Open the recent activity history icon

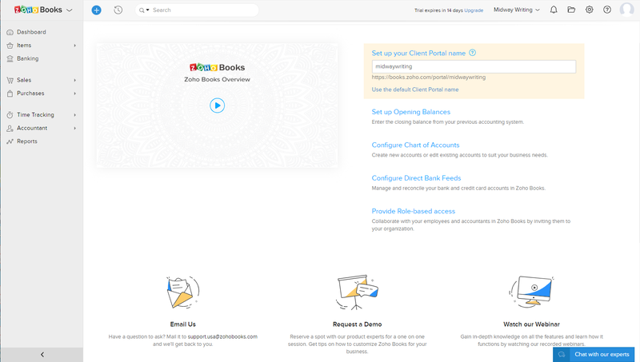118,10
